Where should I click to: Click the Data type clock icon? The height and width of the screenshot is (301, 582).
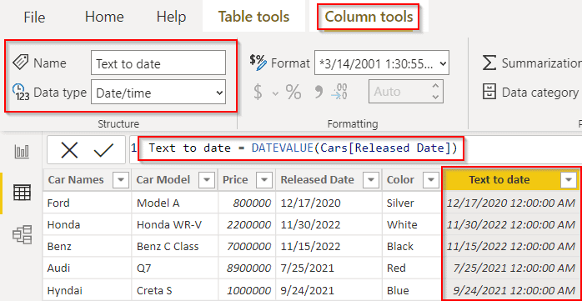tap(20, 93)
